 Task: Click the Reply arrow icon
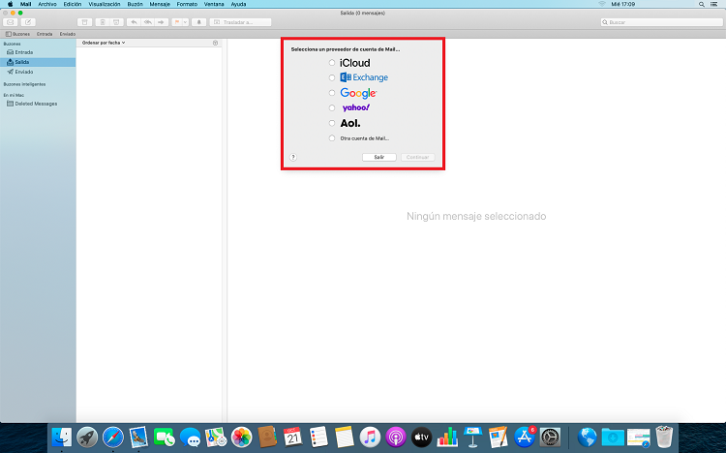pyautogui.click(x=134, y=22)
